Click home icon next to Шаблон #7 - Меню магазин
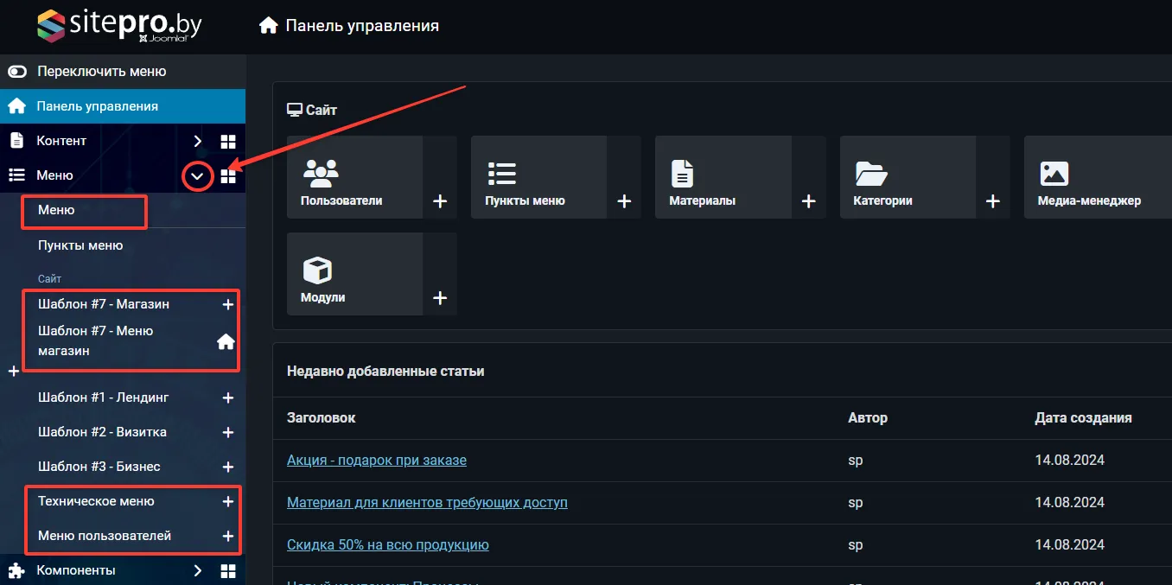The height and width of the screenshot is (585, 1172). (x=226, y=342)
